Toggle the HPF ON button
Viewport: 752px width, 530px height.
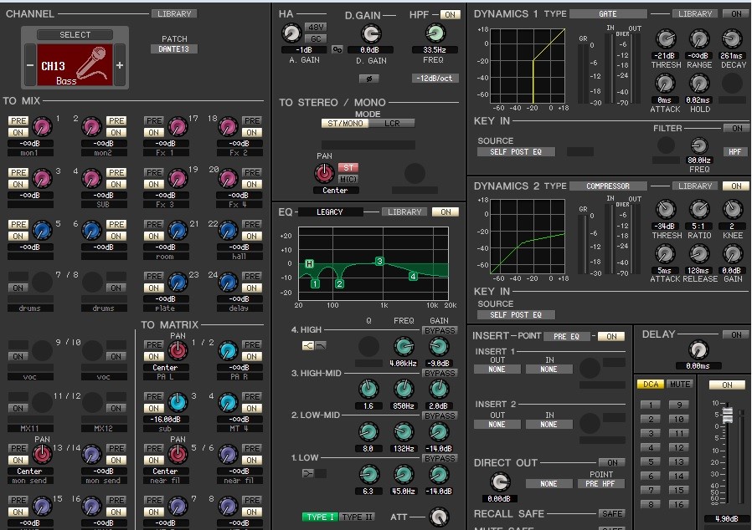tap(450, 15)
